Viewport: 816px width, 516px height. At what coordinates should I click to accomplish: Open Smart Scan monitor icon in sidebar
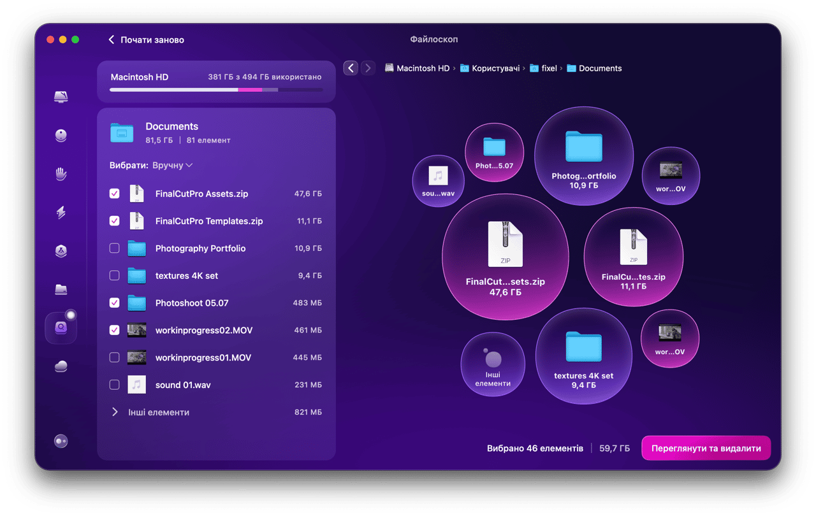tap(61, 97)
